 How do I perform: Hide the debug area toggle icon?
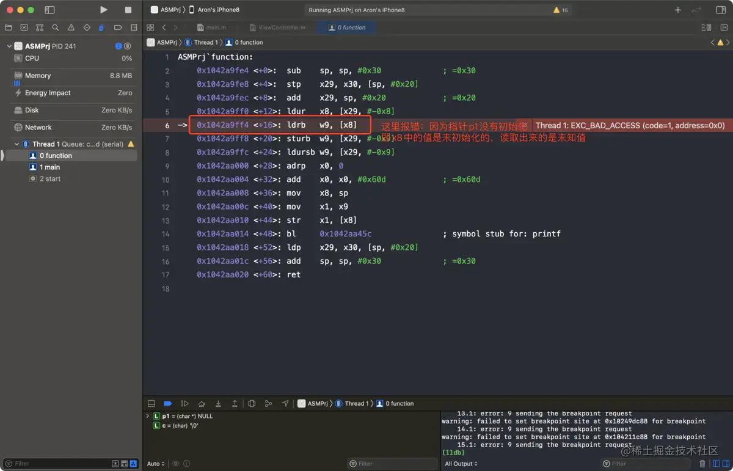click(x=151, y=404)
